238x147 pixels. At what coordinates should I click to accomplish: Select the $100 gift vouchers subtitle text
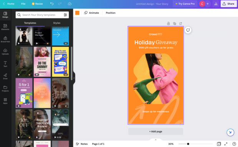coord(156,47)
